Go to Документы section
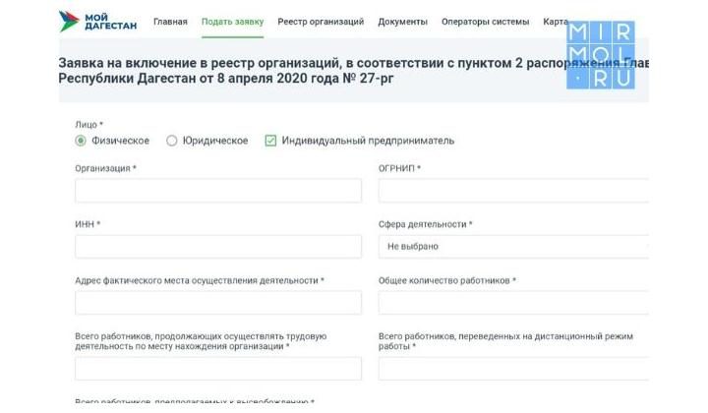Screen dimensions: 708x413 pos(402,22)
